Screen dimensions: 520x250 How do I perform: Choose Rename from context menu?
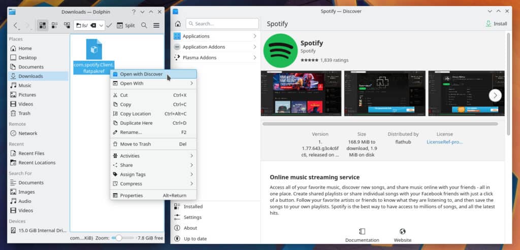[153, 132]
